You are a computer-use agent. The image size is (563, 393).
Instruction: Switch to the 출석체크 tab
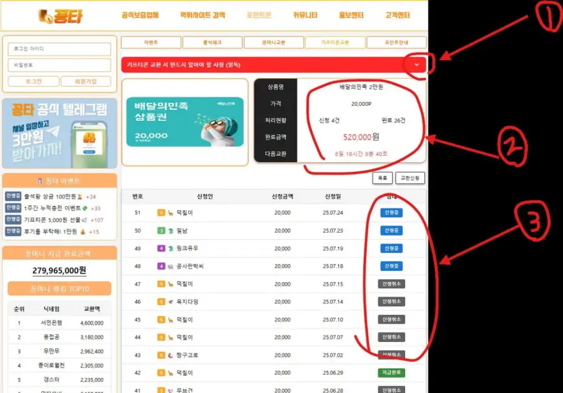[212, 43]
